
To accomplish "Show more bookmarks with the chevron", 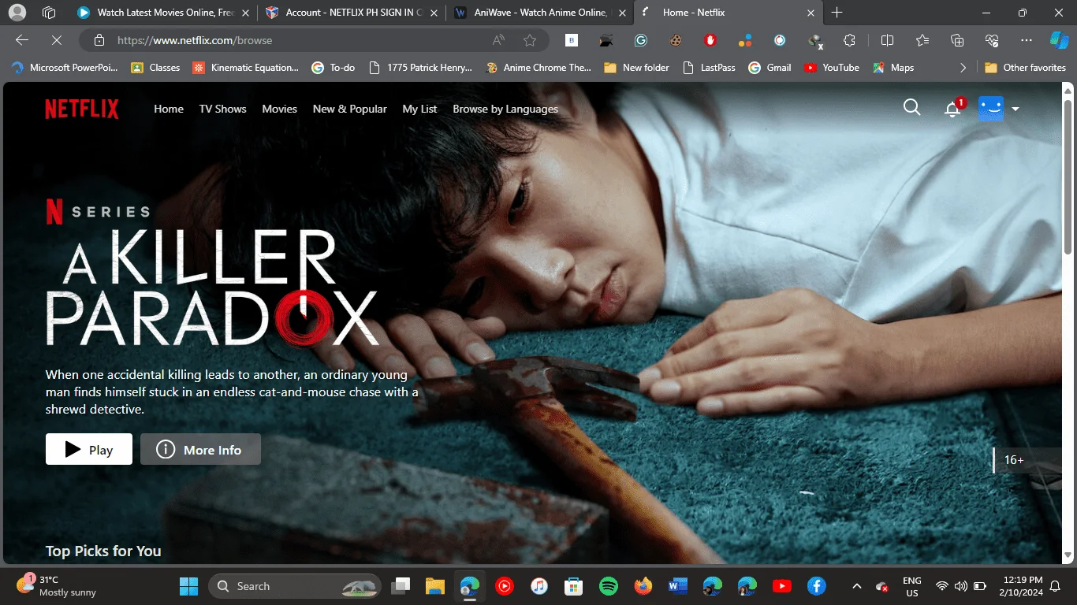I will 963,68.
